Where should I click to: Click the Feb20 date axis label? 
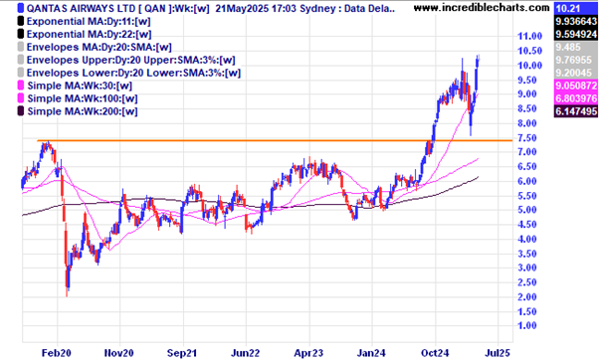click(x=56, y=353)
